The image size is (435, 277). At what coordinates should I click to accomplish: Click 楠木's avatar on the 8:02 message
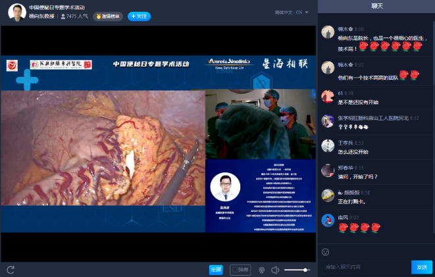click(x=328, y=68)
